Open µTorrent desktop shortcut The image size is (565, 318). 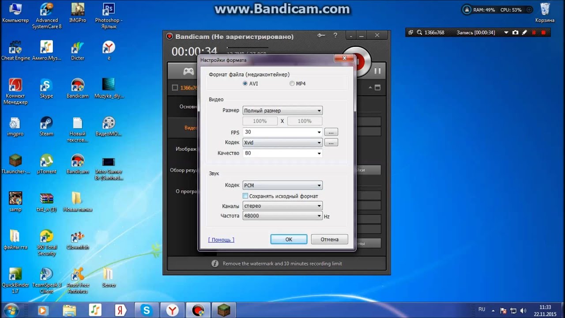[x=46, y=164]
